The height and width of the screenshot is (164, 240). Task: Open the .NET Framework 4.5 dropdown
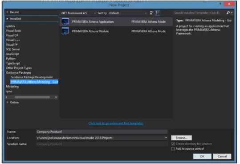click(78, 13)
